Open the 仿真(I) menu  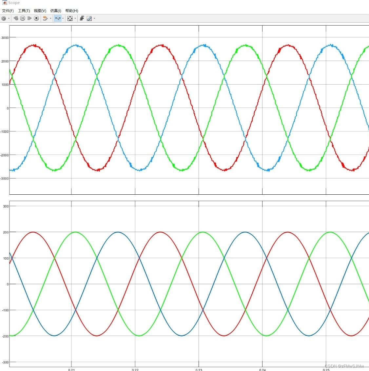pos(56,10)
